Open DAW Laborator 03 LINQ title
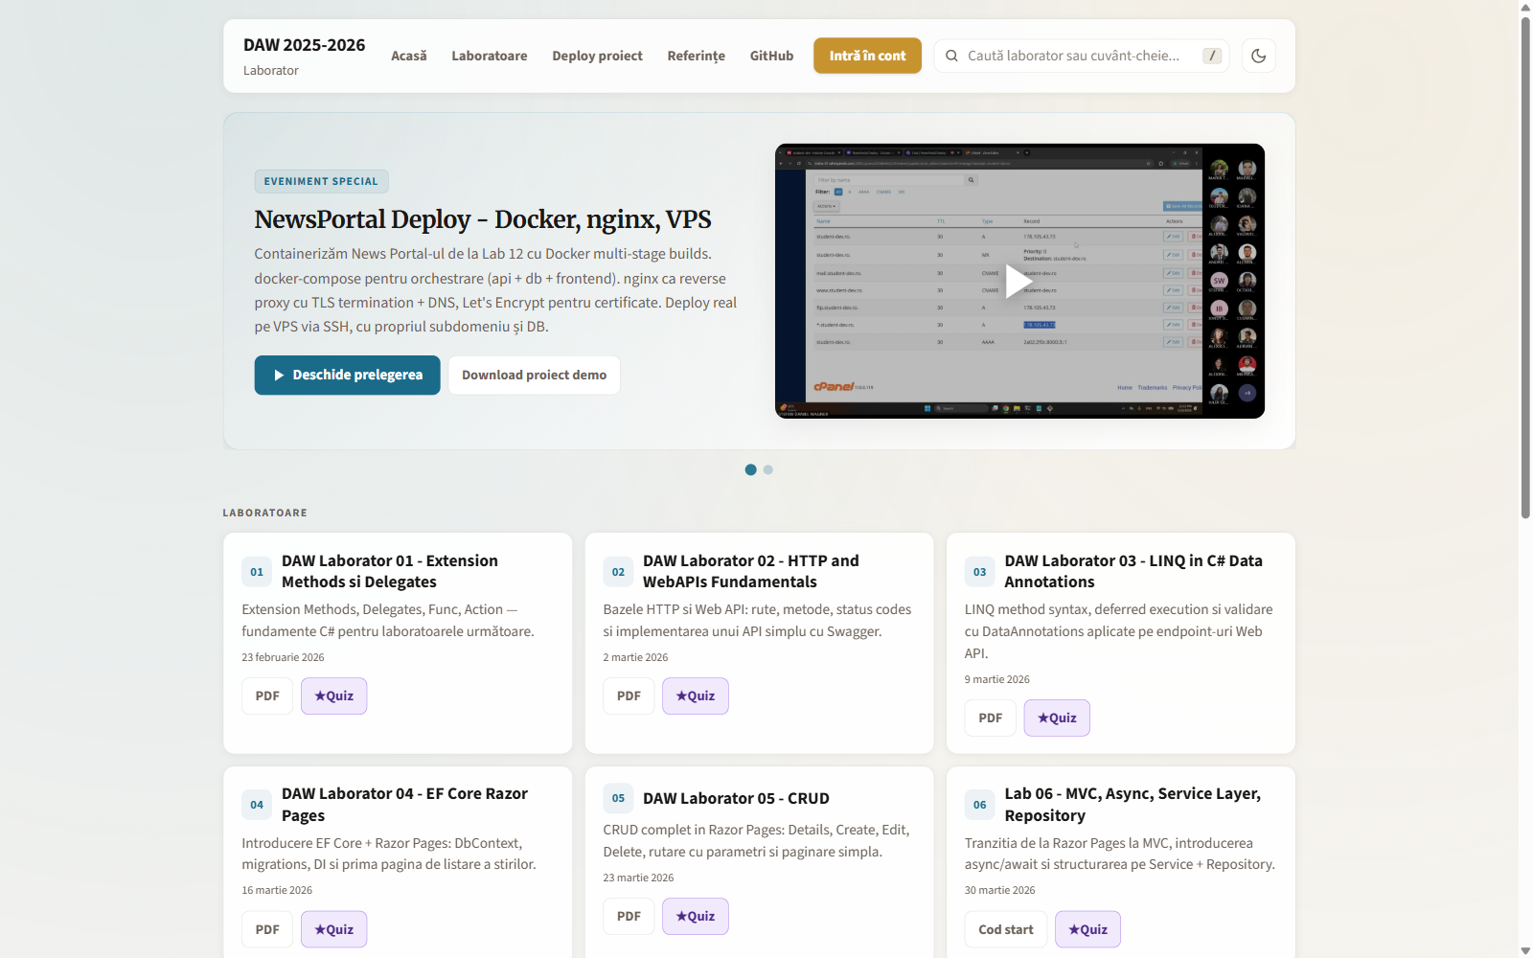The height and width of the screenshot is (958, 1533). (1133, 571)
